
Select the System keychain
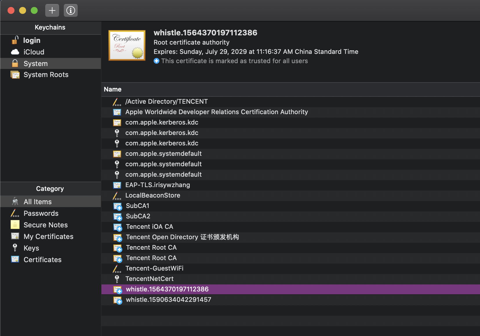point(36,63)
